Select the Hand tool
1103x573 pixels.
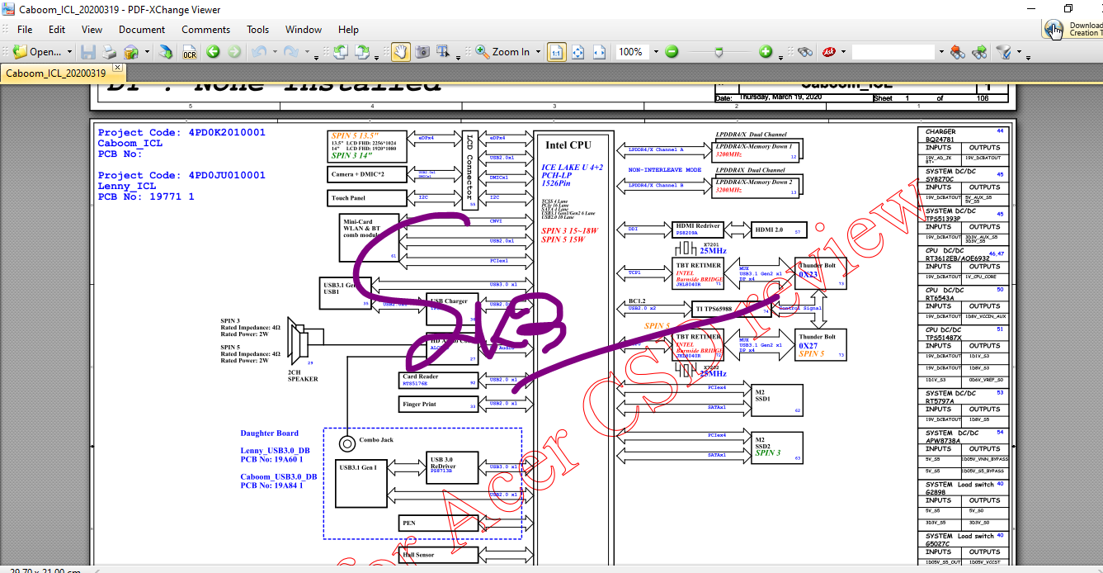[x=400, y=52]
